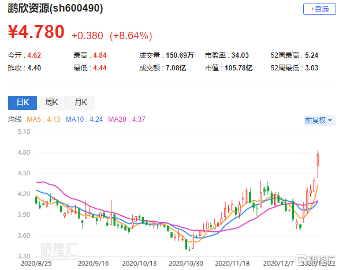Click the 成交额 value 7.08亿
The width and height of the screenshot is (339, 270).
click(x=176, y=68)
